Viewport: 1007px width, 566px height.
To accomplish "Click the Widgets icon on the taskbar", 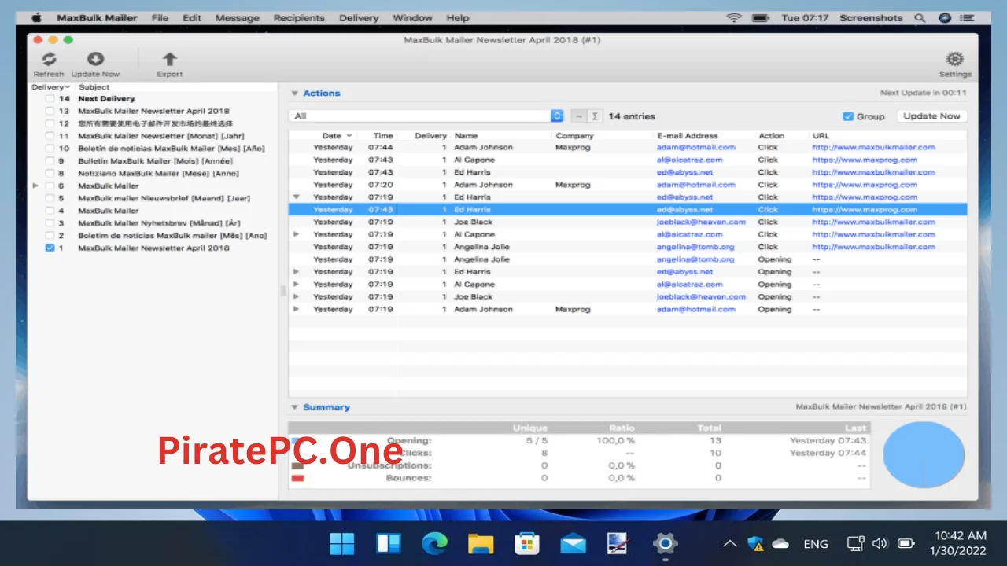I will tap(389, 543).
